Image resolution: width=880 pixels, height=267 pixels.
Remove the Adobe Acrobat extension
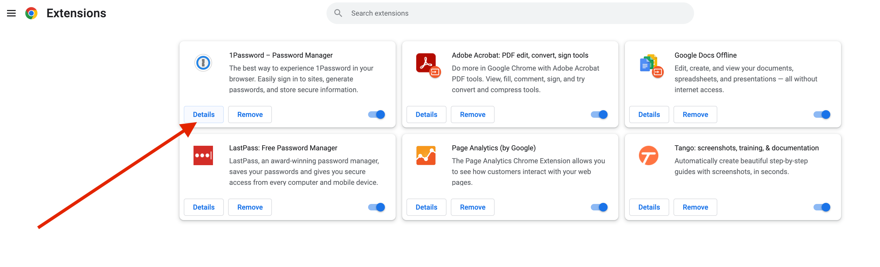tap(472, 115)
